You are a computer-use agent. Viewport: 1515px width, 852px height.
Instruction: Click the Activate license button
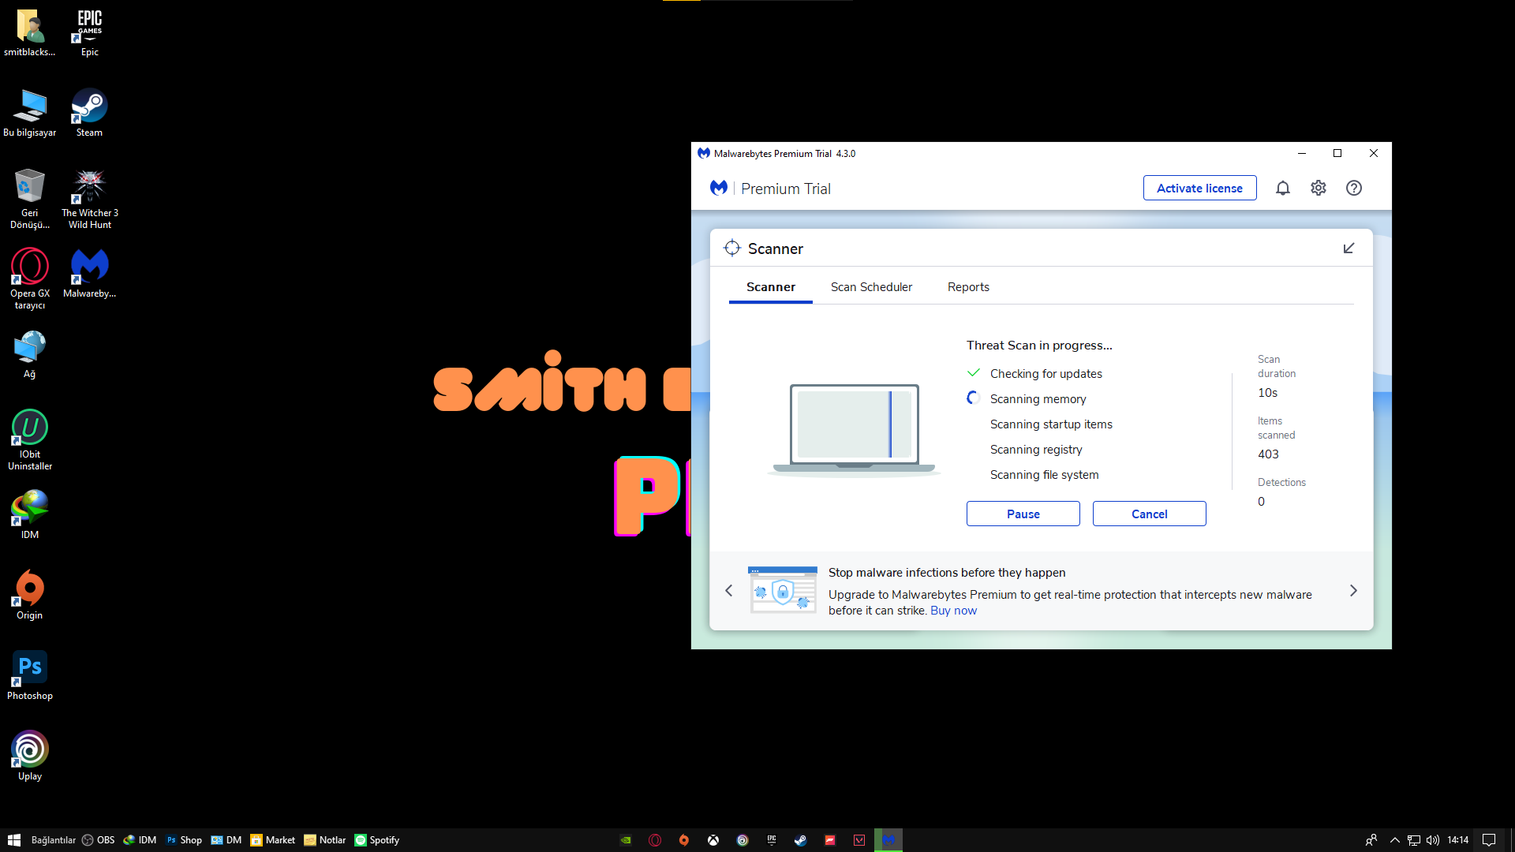tap(1200, 188)
